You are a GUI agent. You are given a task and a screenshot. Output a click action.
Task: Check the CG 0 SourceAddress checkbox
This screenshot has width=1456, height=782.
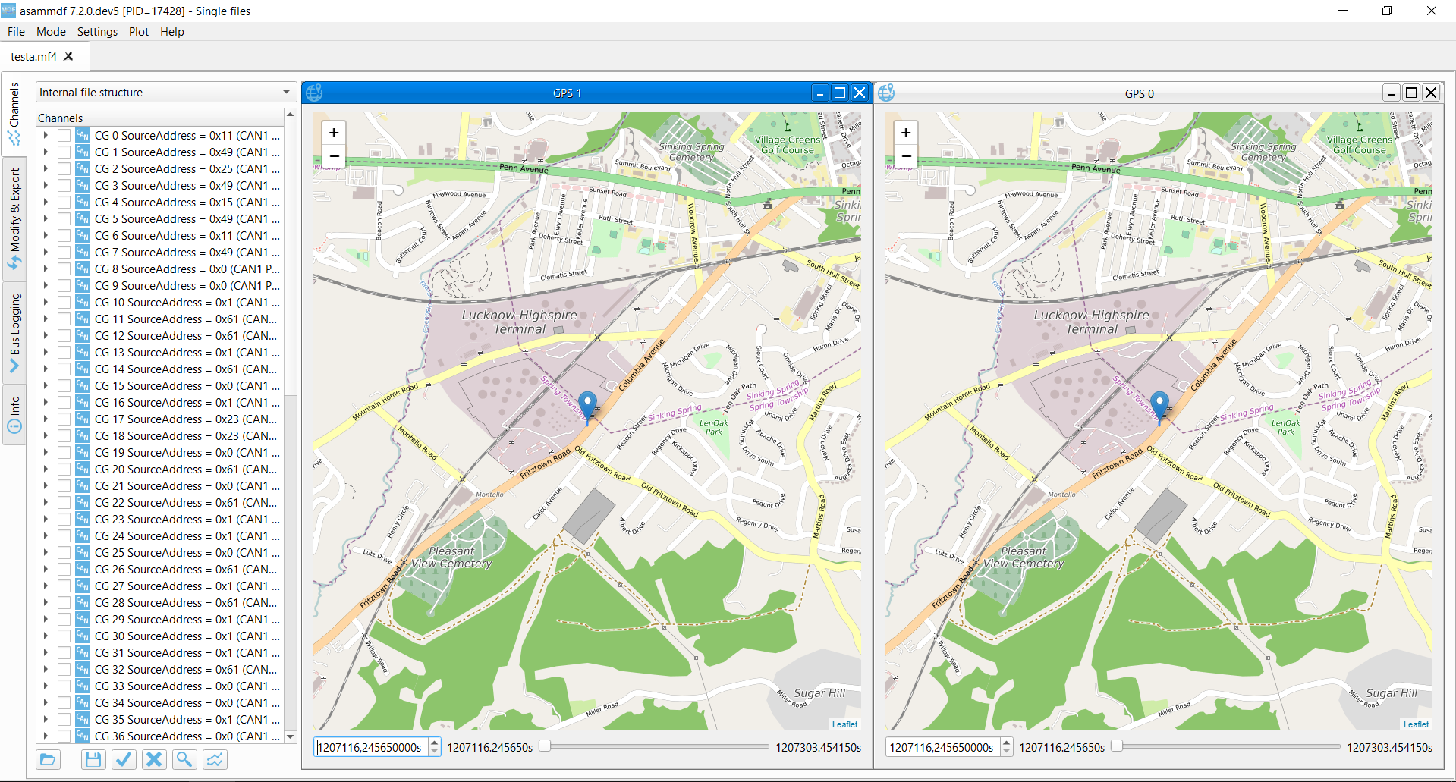(64, 135)
